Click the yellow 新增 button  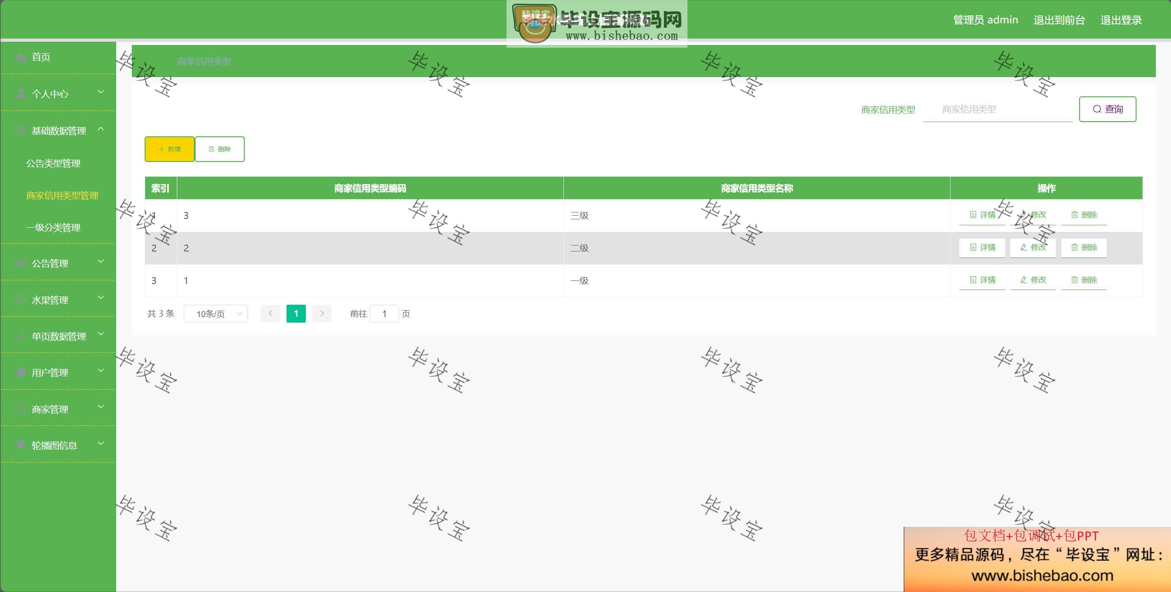(169, 149)
